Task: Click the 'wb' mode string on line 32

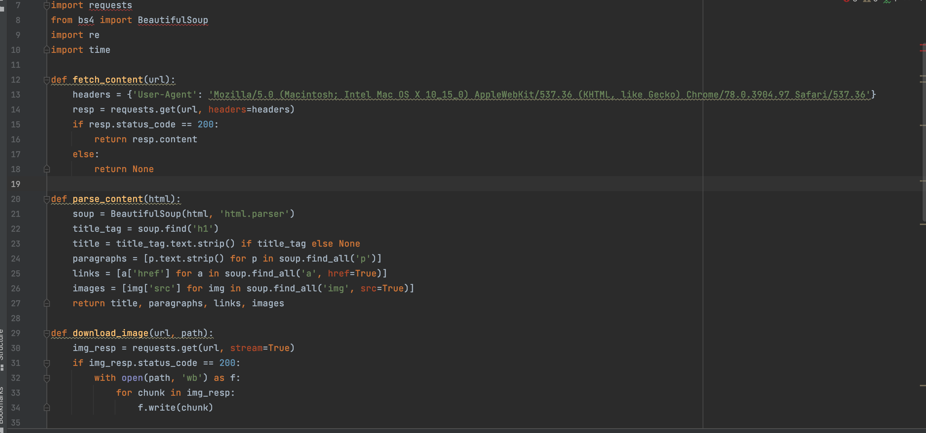Action: pyautogui.click(x=192, y=378)
